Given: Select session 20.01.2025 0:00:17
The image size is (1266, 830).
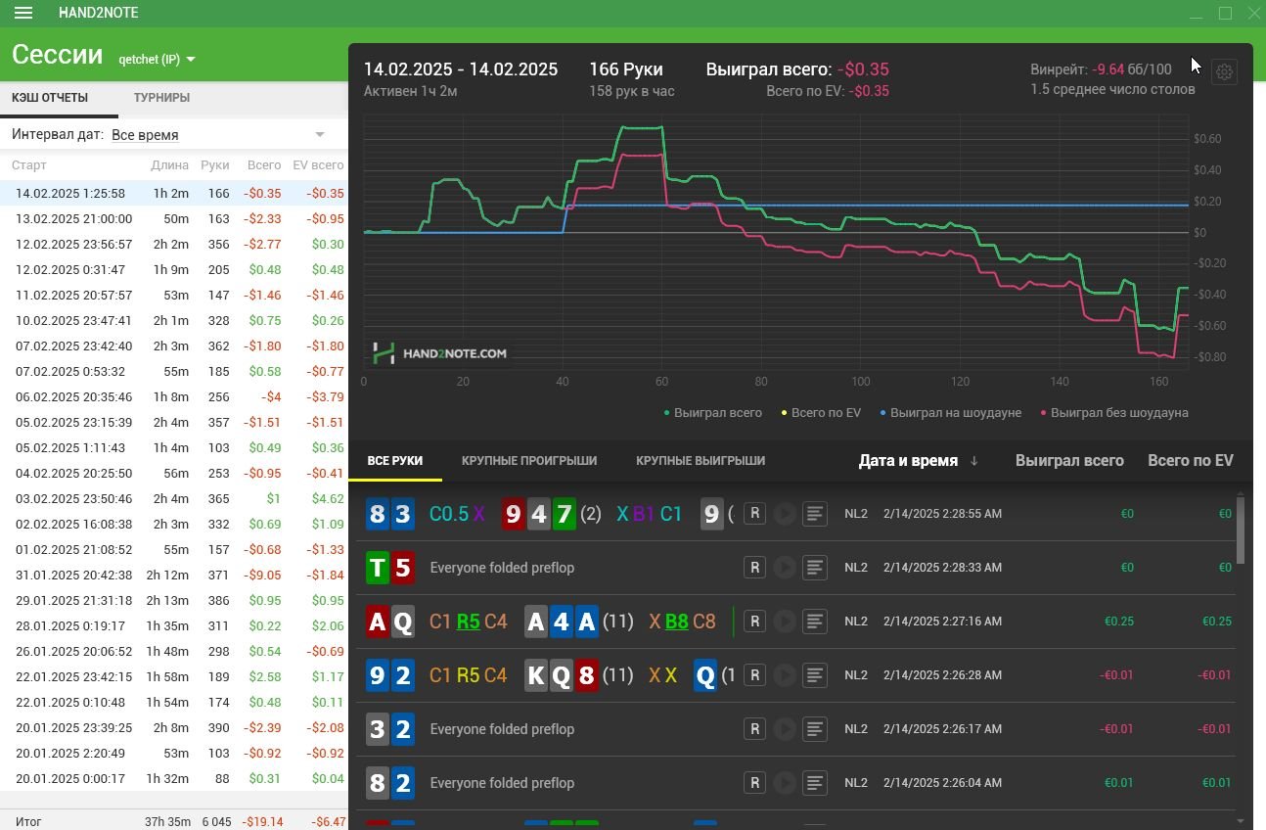Looking at the screenshot, I should (x=174, y=779).
